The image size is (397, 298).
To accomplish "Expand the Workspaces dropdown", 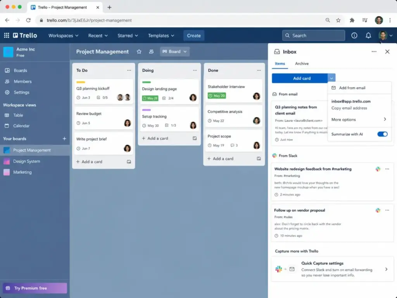I will click(63, 35).
